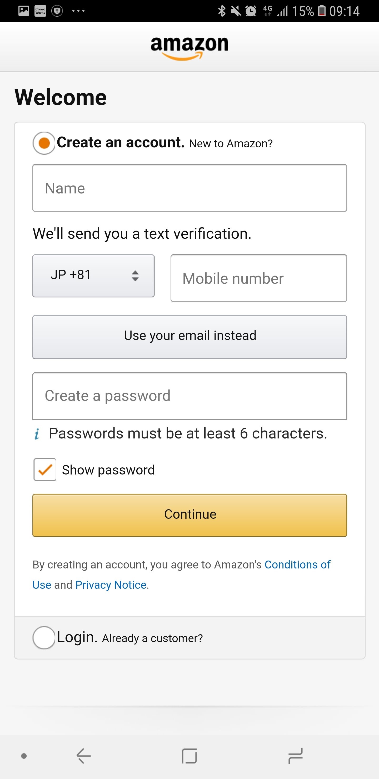This screenshot has width=379, height=779.
Task: Tap the Android home square button
Action: tap(189, 756)
